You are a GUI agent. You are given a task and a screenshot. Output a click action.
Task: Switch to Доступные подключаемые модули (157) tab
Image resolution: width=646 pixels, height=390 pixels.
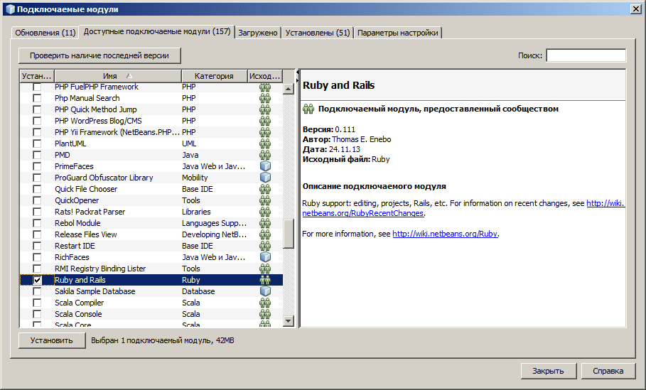tap(157, 32)
